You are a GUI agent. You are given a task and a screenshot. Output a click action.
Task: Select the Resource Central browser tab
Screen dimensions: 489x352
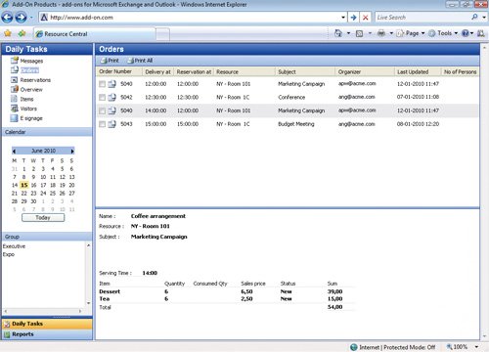pyautogui.click(x=95, y=34)
